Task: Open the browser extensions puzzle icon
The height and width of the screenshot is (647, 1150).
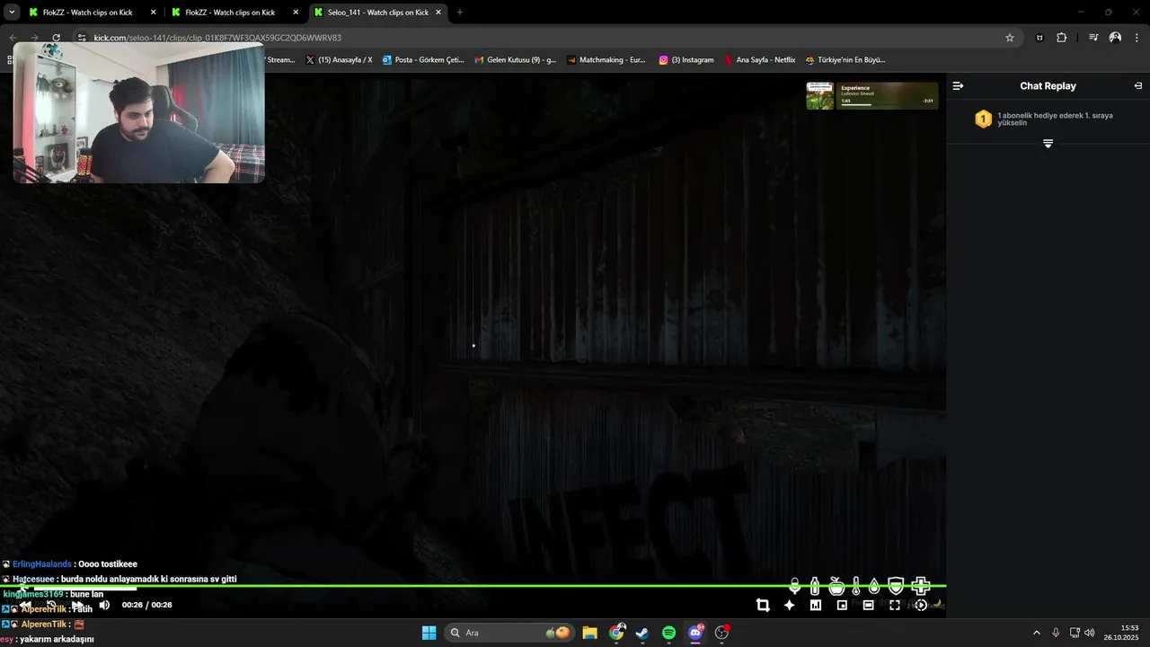Action: point(1062,38)
